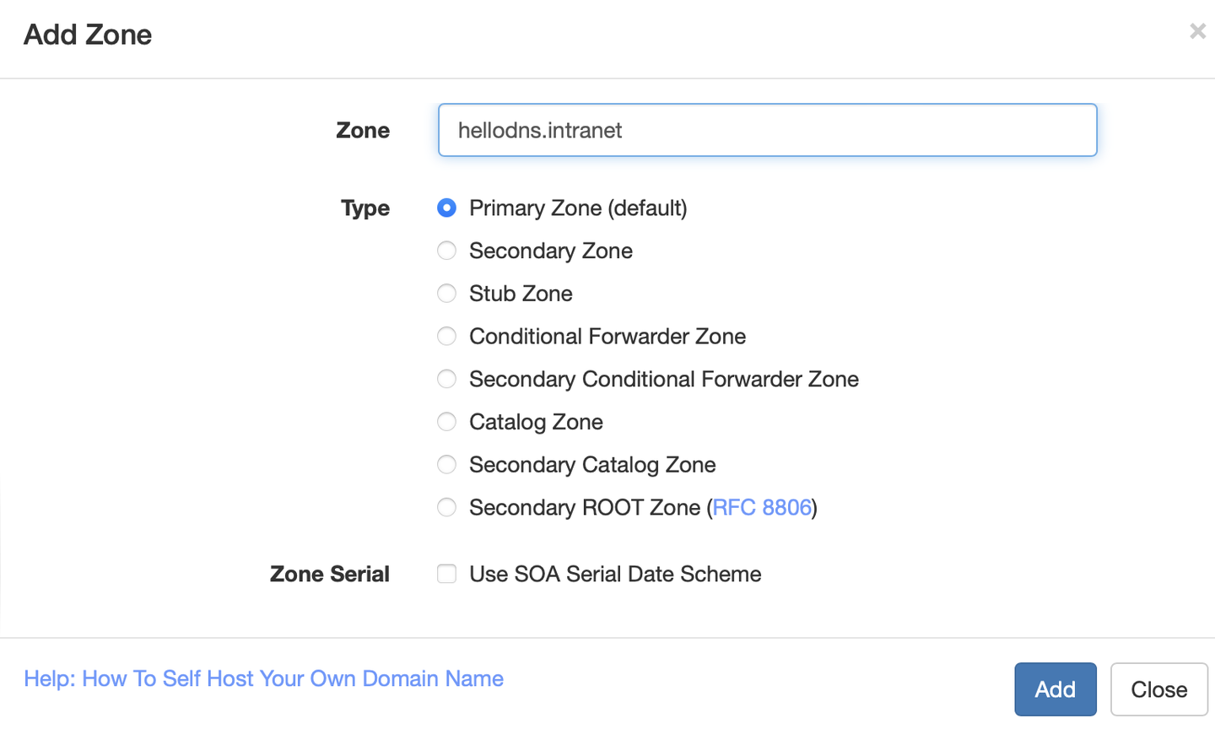
Task: Select Secondary Conditional Forwarder Zone option
Action: point(446,379)
